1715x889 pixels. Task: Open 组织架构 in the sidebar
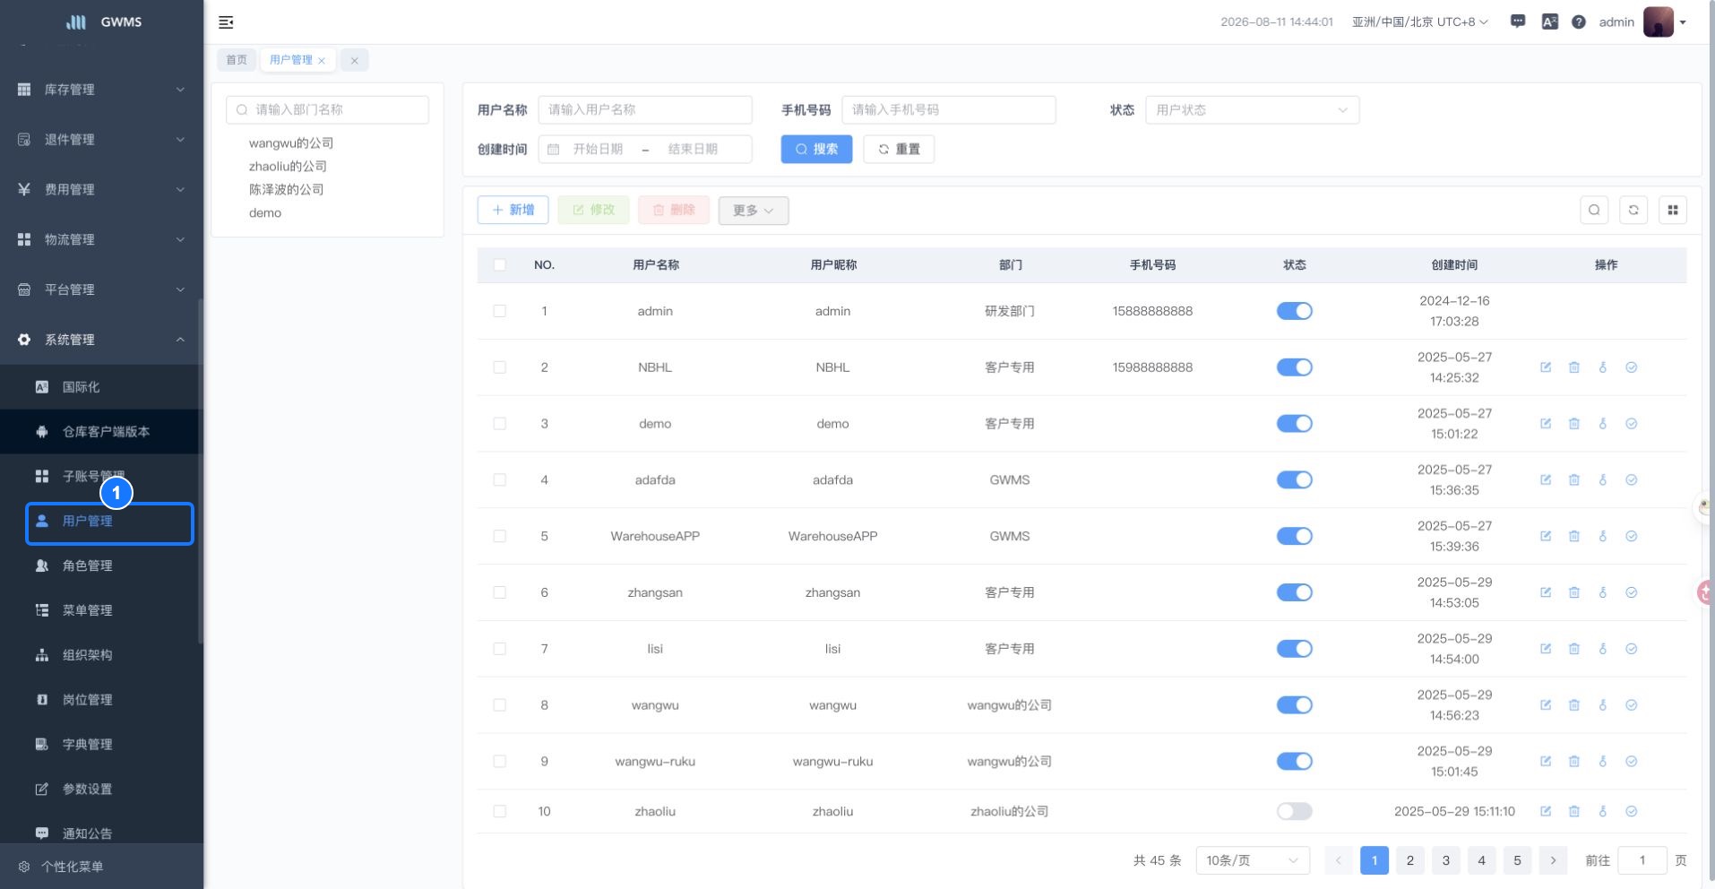(x=102, y=655)
